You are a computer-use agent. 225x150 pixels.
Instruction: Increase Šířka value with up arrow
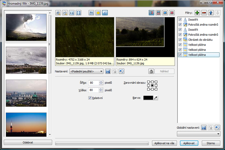pyautogui.click(x=101, y=81)
